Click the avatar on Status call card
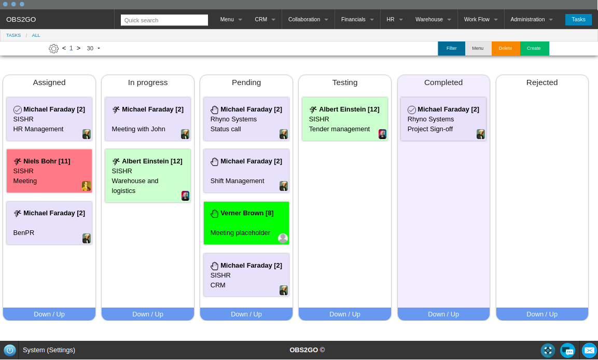 tap(284, 134)
